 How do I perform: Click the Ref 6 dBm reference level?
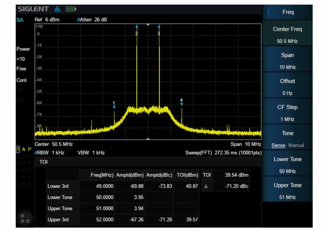(47, 20)
